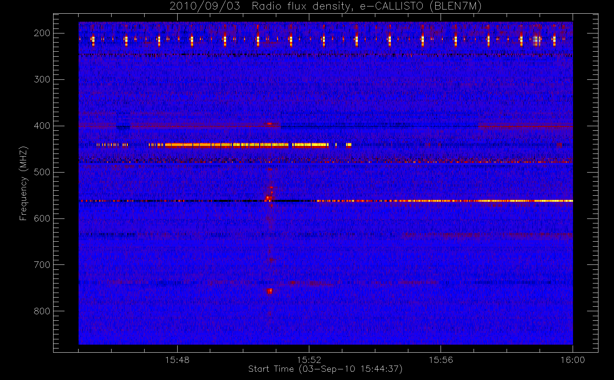Click the 600 frequency tick label
Viewport: 614px width, 380px height.
pyautogui.click(x=42, y=218)
